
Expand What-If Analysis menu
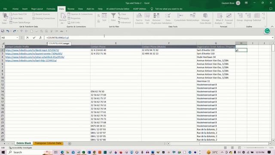(x=220, y=19)
